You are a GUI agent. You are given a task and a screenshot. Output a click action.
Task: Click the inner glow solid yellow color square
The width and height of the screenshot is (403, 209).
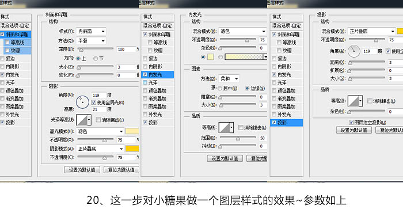pyautogui.click(x=211, y=57)
